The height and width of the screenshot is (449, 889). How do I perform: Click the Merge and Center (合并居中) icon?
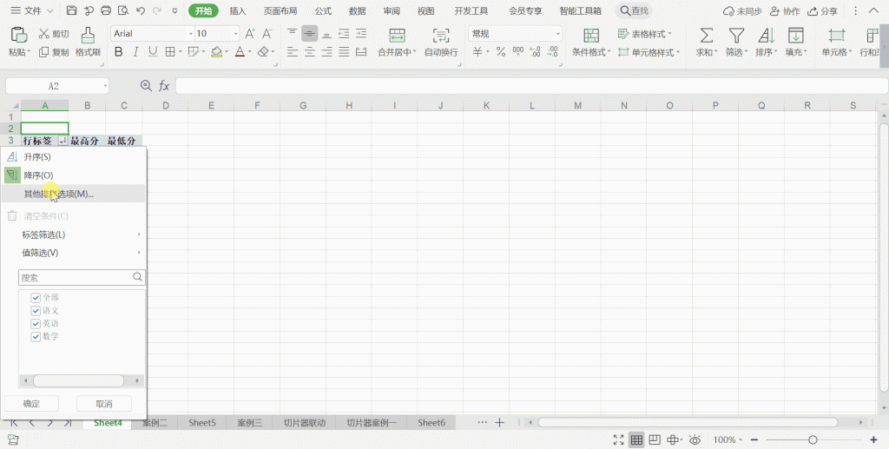click(x=397, y=35)
